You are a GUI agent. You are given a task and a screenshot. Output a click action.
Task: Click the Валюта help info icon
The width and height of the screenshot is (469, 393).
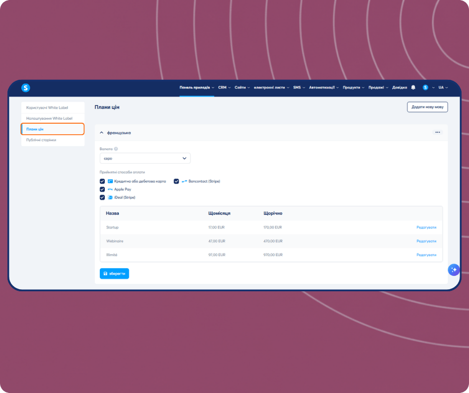pos(116,149)
